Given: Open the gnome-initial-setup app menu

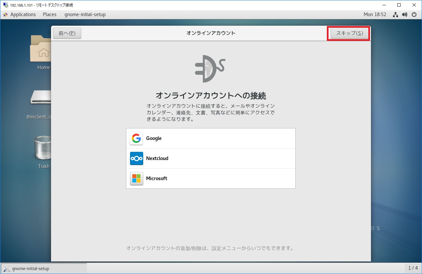Looking at the screenshot, I should [x=85, y=14].
